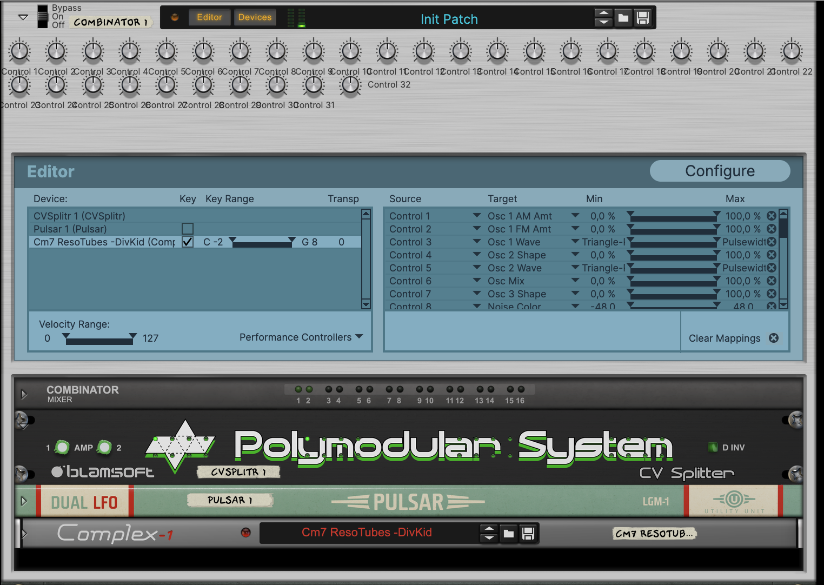Save Complex-1 patch with floppy icon
Viewport: 824px width, 585px height.
pyautogui.click(x=528, y=534)
